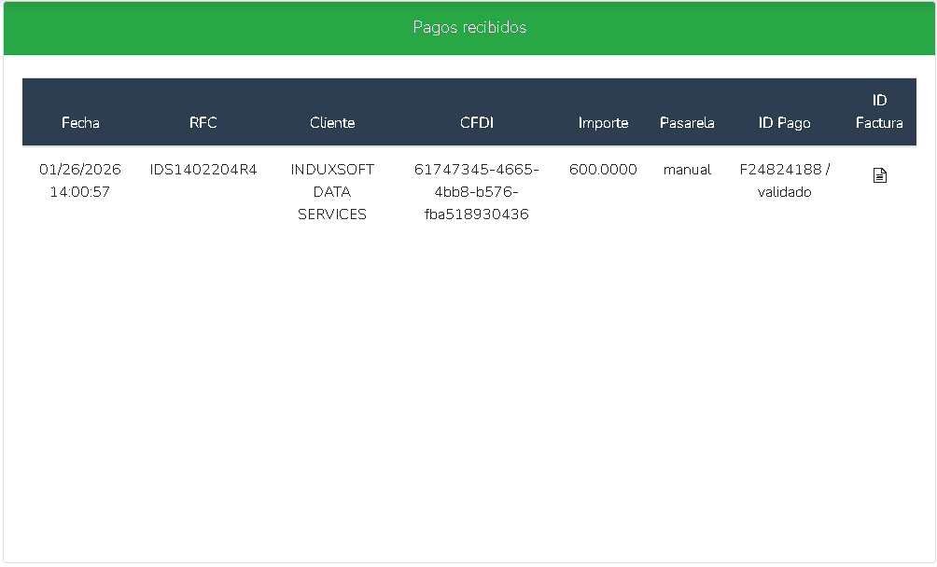This screenshot has height=567, width=937.
Task: Click the ID Pago column header
Action: click(x=784, y=123)
